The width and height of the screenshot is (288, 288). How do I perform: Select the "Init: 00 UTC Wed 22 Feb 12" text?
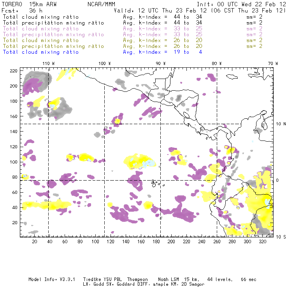tap(241, 4)
